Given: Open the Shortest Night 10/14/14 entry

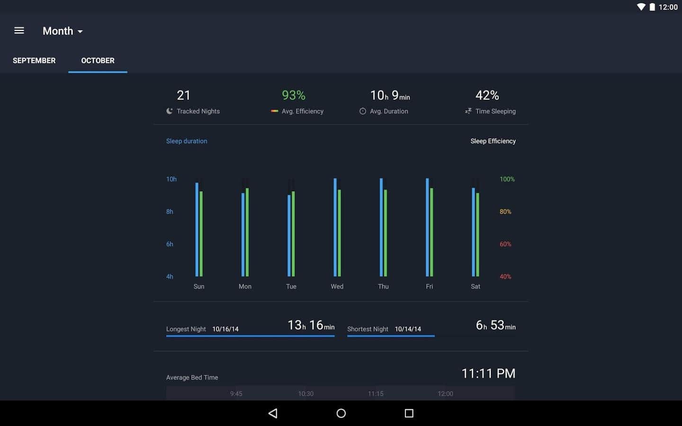Looking at the screenshot, I should pos(431,328).
